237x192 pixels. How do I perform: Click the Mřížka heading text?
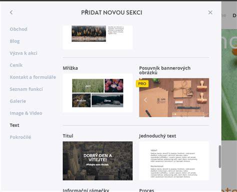pos(70,68)
